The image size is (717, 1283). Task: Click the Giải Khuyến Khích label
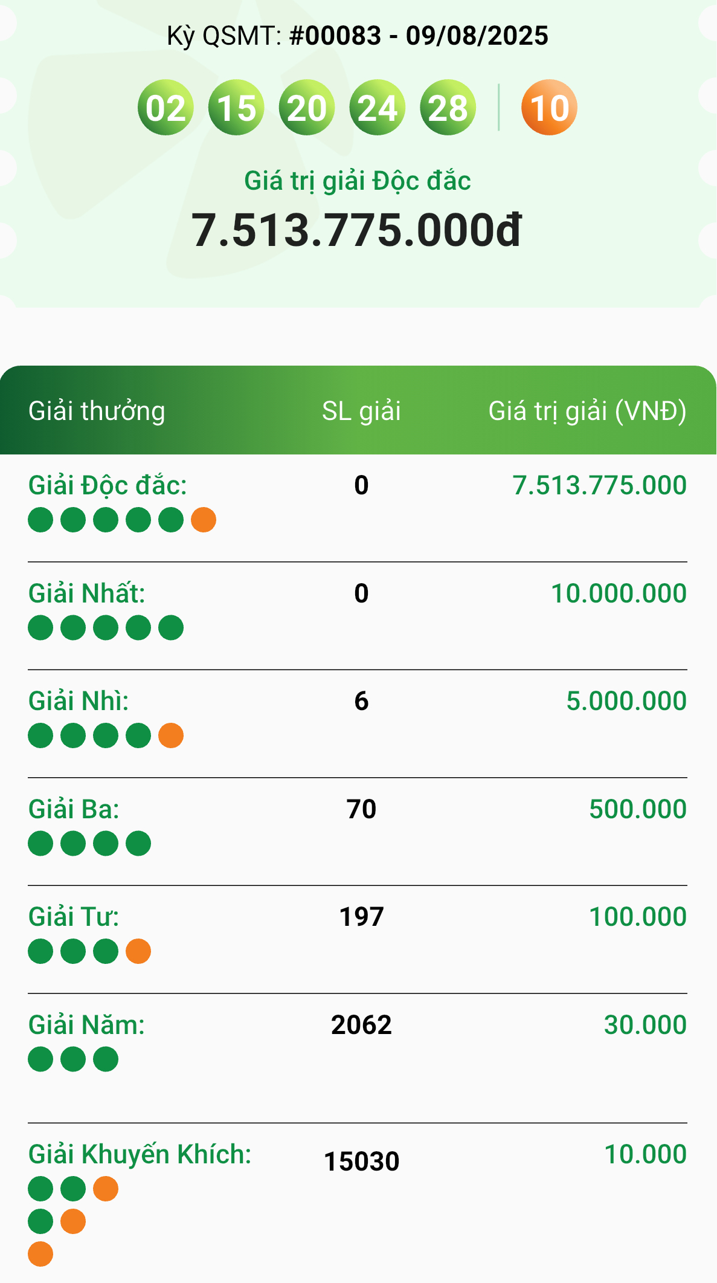(140, 1154)
